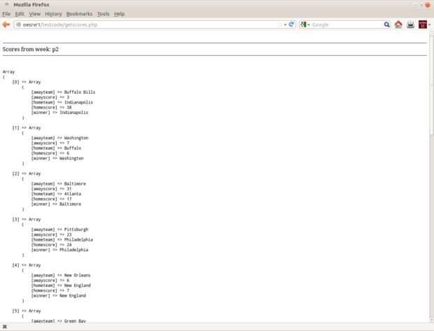Go back with the orange back arrow
This screenshot has height=331, width=434.
click(6, 24)
